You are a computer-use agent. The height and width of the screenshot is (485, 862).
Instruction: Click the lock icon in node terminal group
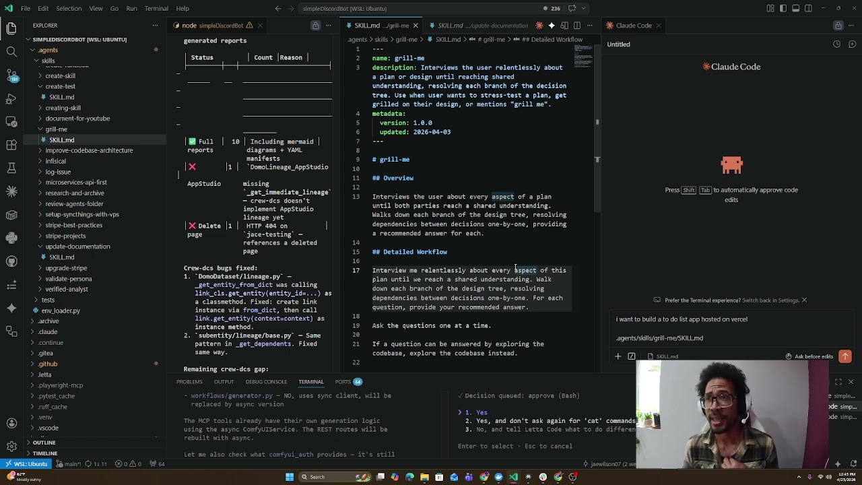point(315,26)
